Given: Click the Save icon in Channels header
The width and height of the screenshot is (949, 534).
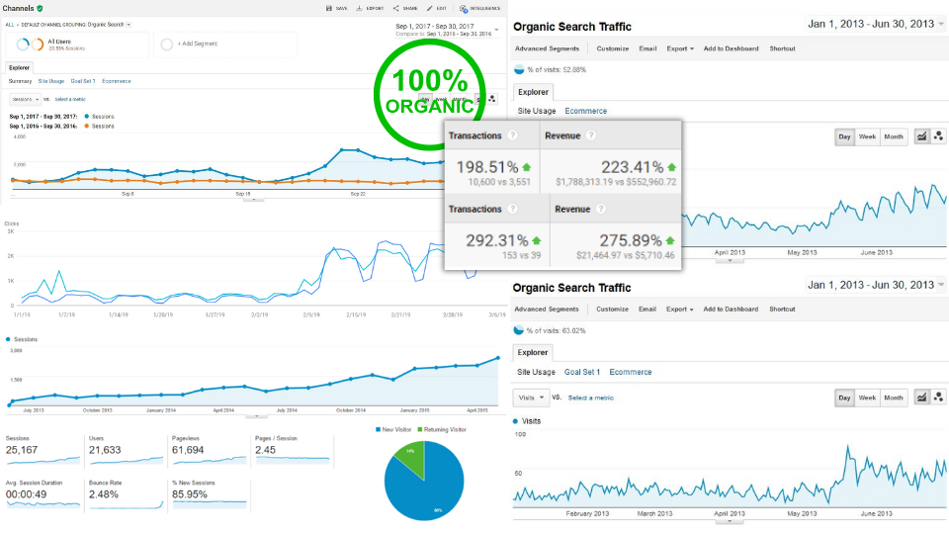Looking at the screenshot, I should [329, 8].
